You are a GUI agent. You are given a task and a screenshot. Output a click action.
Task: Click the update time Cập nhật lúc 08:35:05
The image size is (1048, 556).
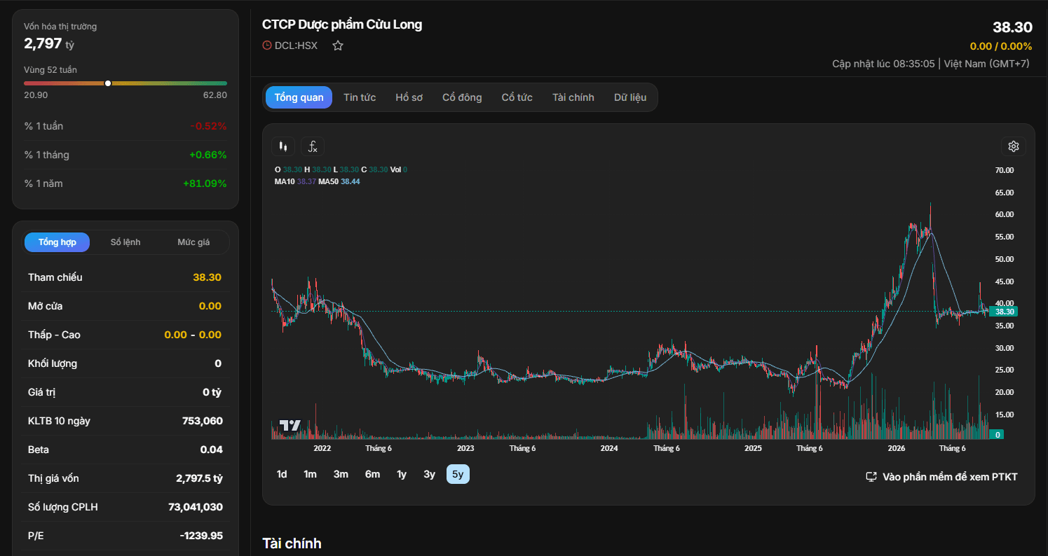coord(883,64)
